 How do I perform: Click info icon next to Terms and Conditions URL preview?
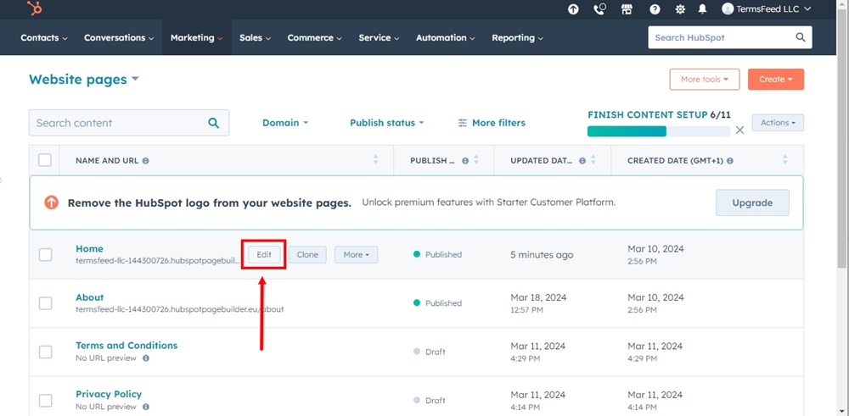pyautogui.click(x=146, y=358)
